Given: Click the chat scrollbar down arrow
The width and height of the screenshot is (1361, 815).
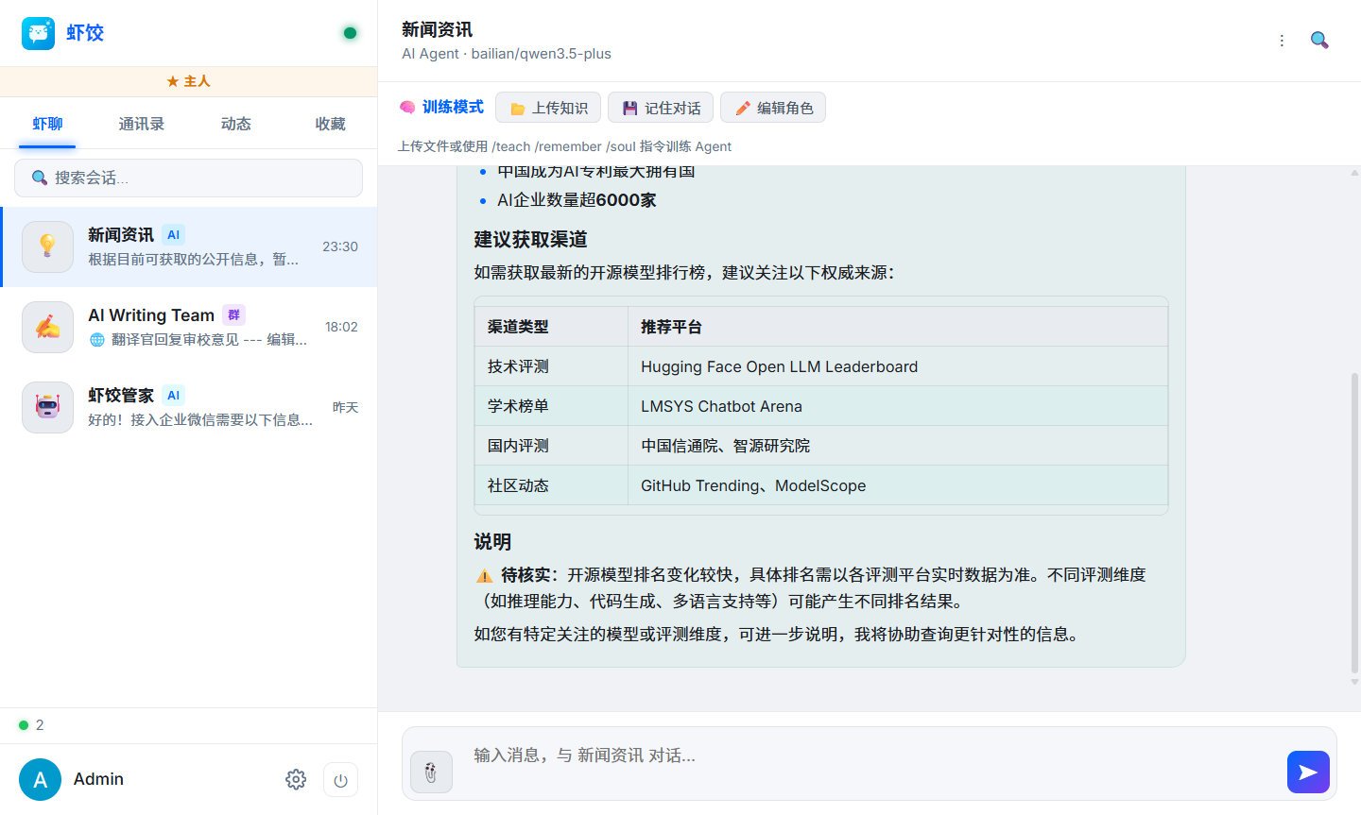Looking at the screenshot, I should (x=1354, y=681).
